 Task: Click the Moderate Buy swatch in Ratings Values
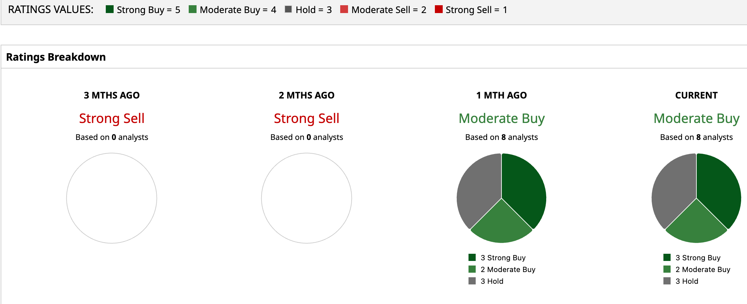193,9
